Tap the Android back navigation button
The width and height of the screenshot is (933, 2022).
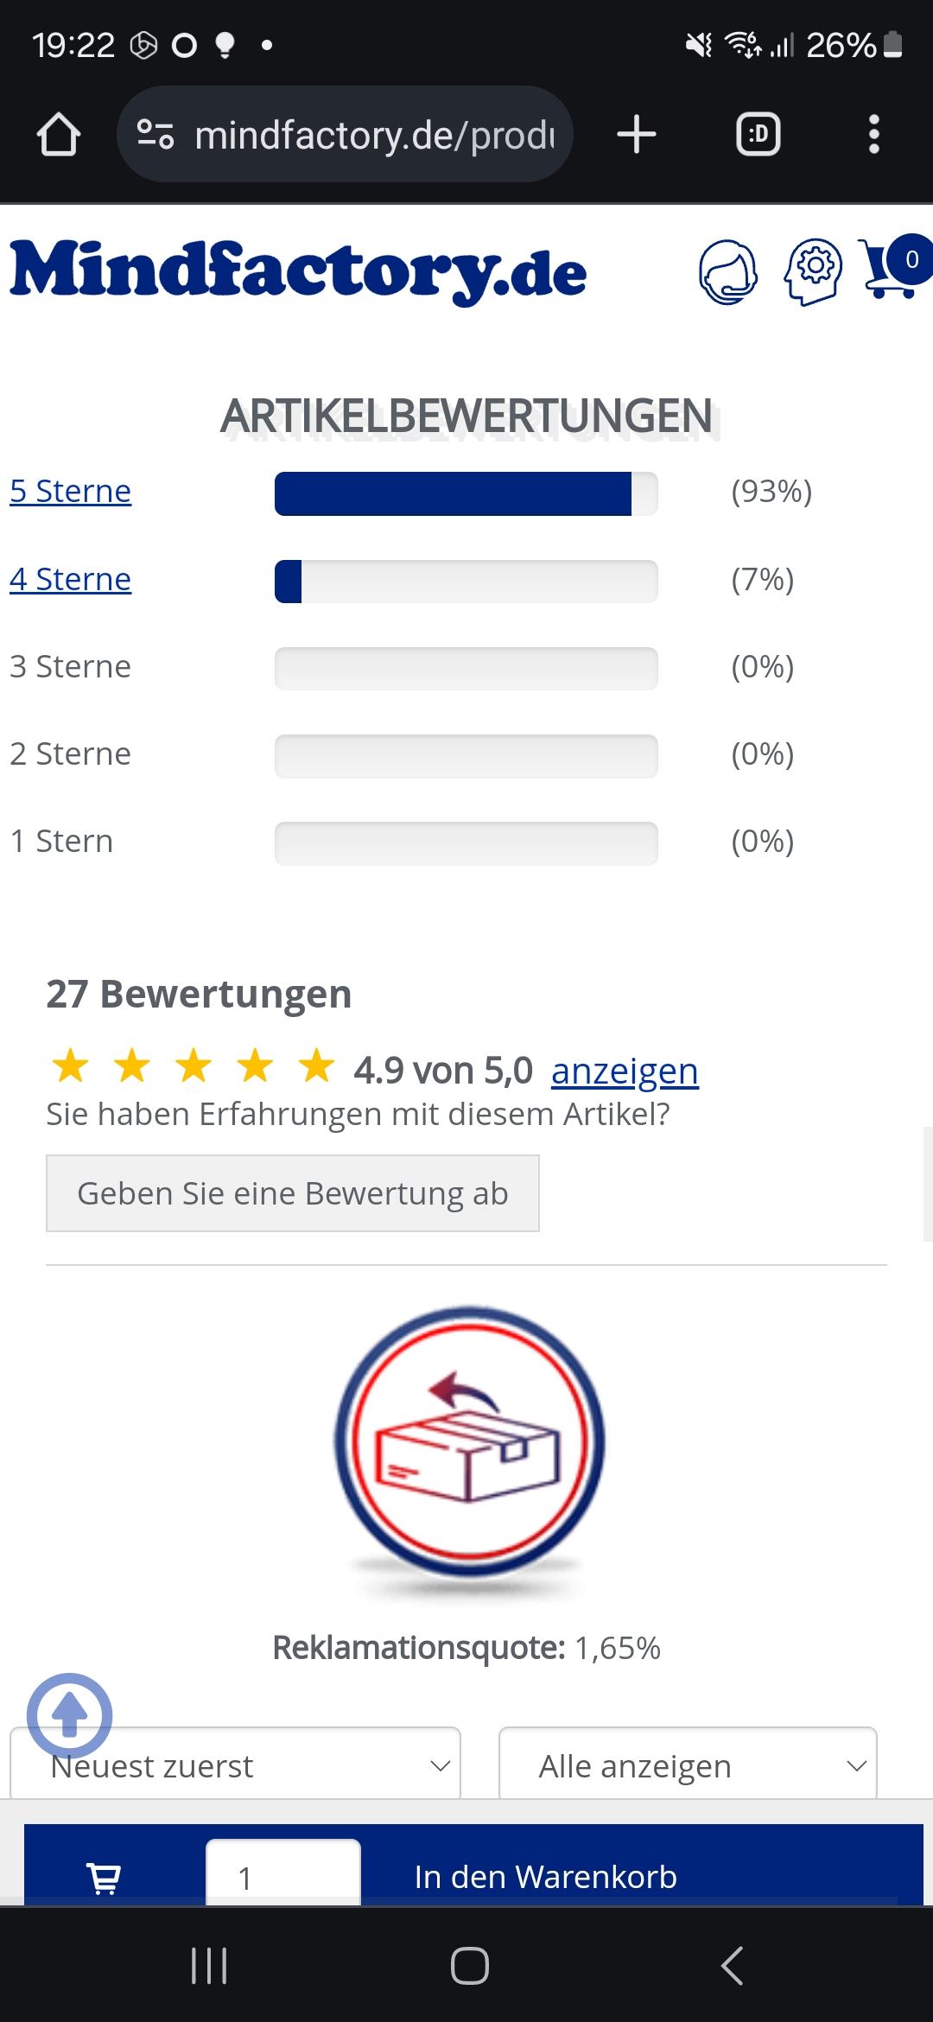pyautogui.click(x=732, y=1966)
